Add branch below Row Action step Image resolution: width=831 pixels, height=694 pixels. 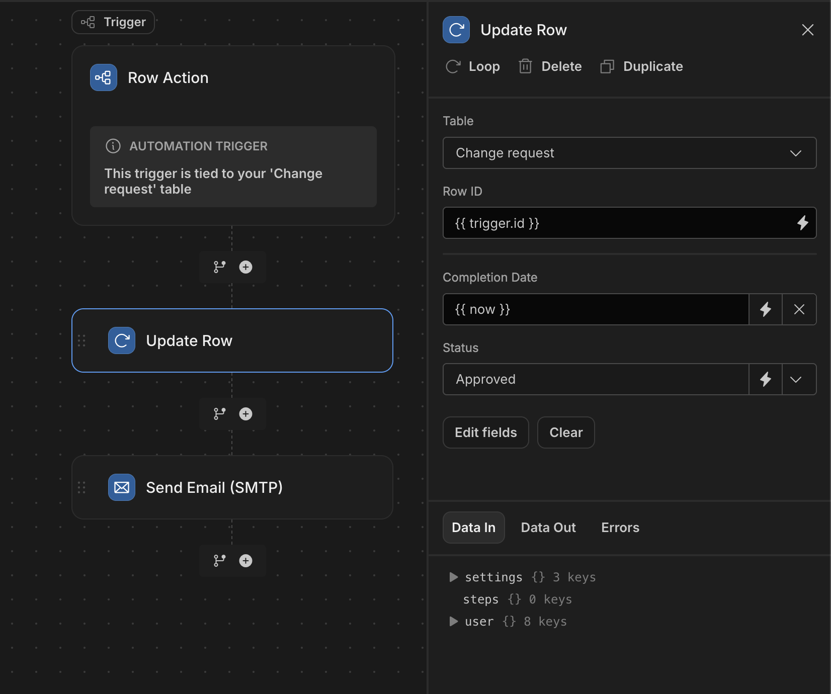coord(220,267)
